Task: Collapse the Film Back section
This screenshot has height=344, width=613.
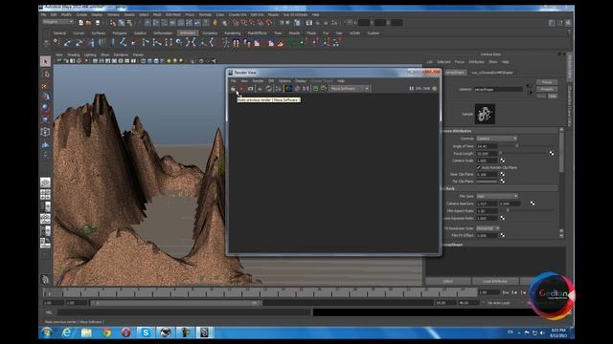Action: [x=500, y=189]
